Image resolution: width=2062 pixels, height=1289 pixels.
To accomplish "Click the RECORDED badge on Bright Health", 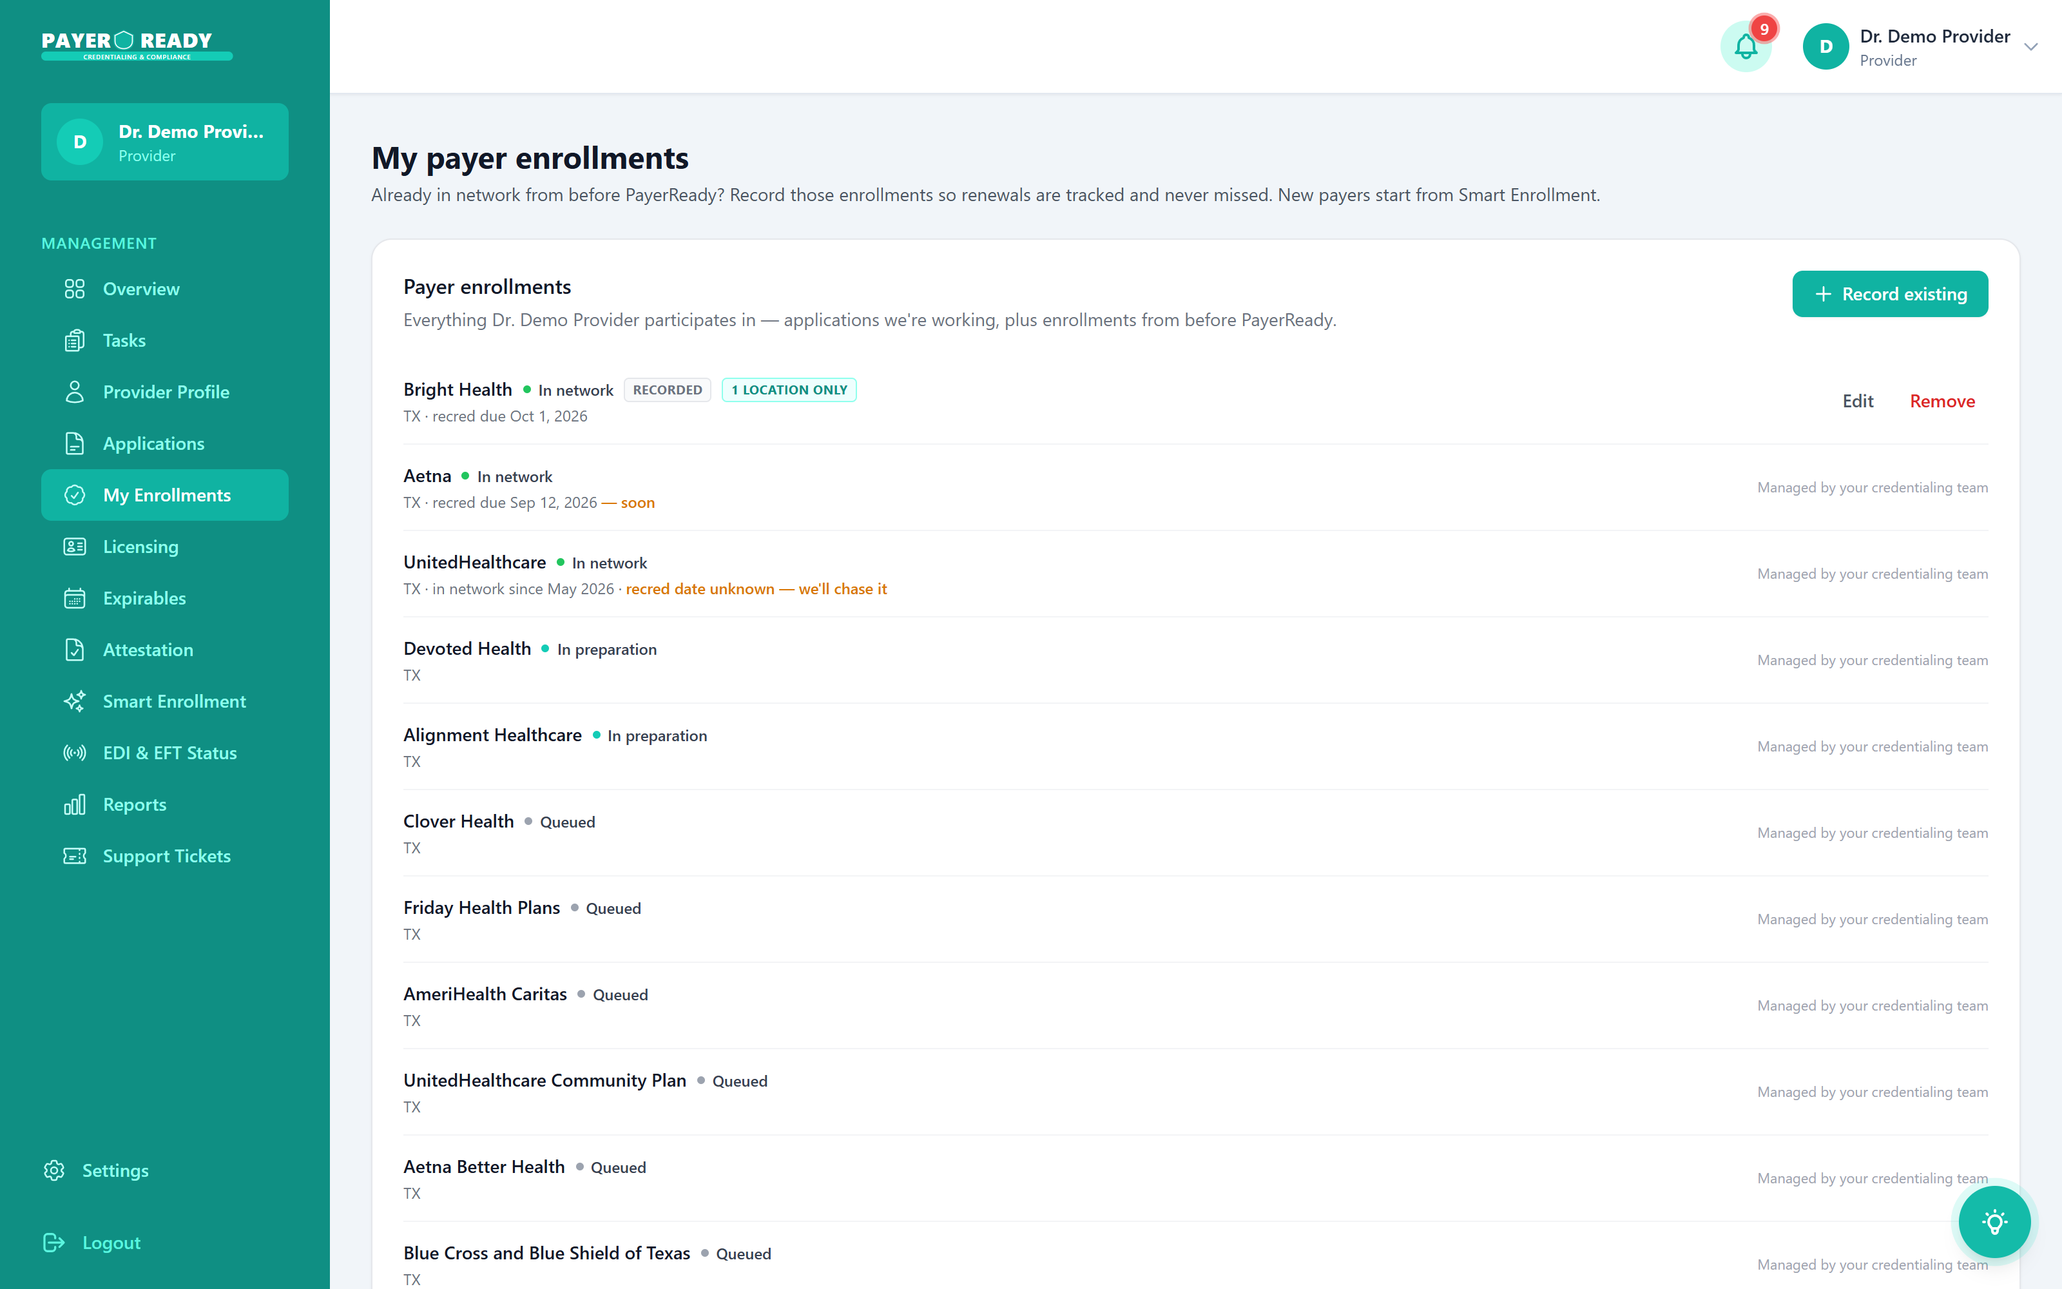I will click(x=667, y=389).
